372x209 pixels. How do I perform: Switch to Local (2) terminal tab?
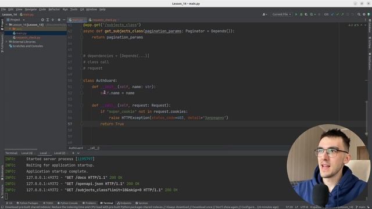[x=59, y=153]
